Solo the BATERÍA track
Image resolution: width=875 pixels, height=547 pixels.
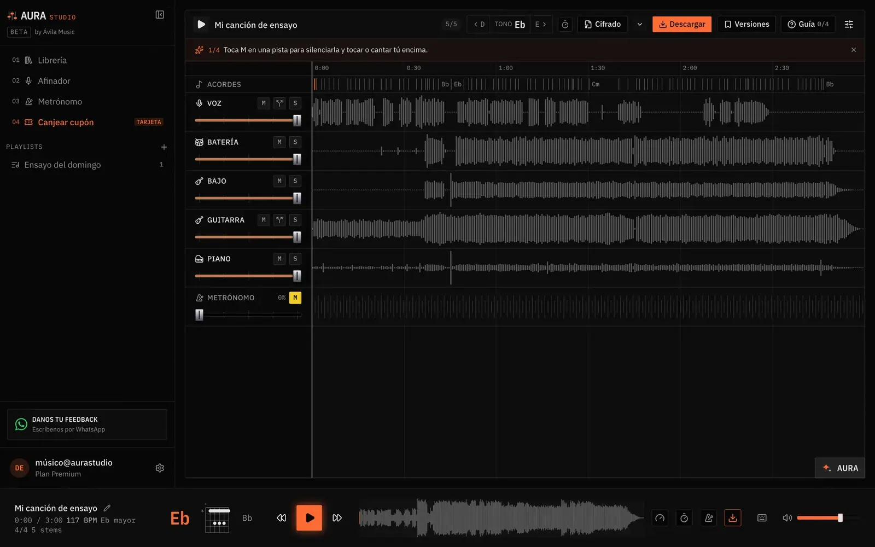coord(295,142)
